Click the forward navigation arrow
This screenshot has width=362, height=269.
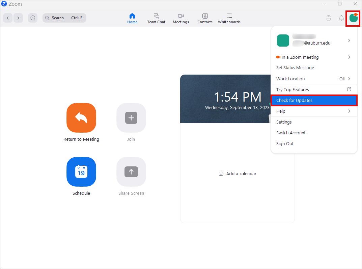[18, 18]
